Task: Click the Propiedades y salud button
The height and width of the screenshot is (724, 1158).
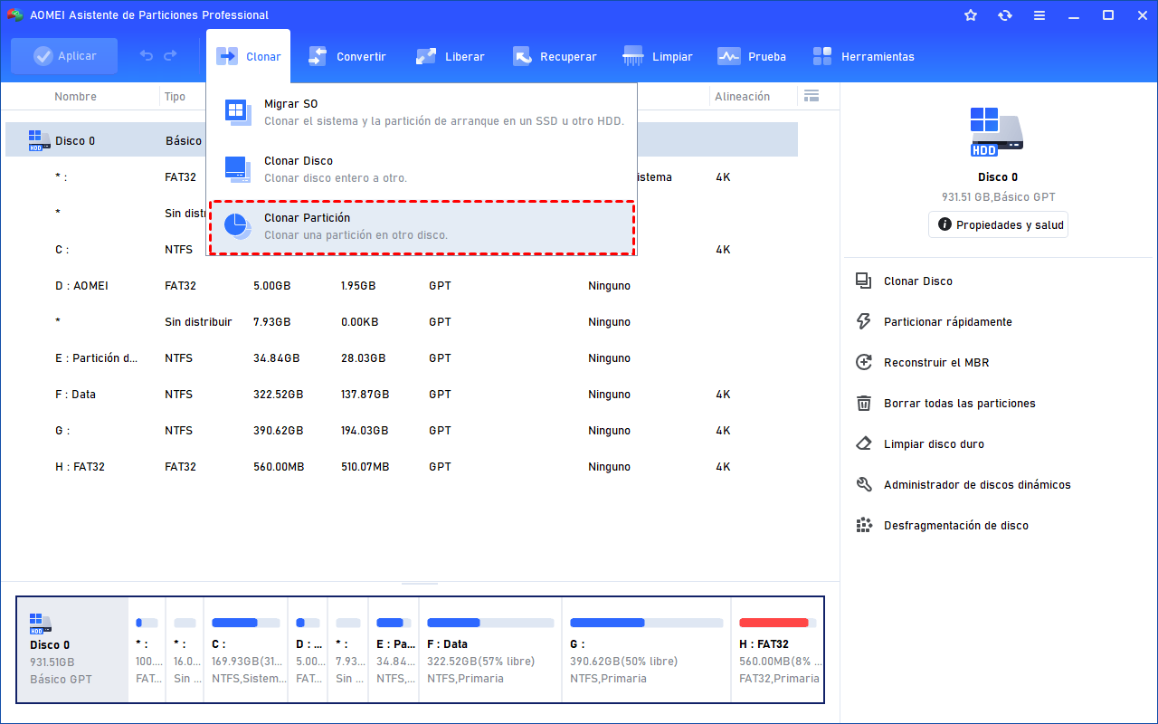Action: tap(998, 224)
